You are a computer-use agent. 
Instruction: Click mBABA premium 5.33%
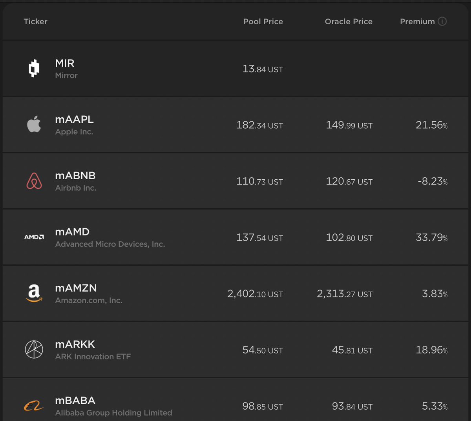tap(434, 406)
